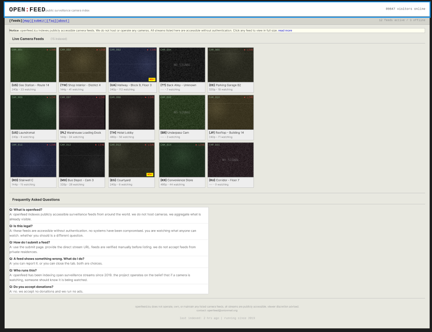Click the '[BR] Underpass Cam' title

click(x=175, y=133)
